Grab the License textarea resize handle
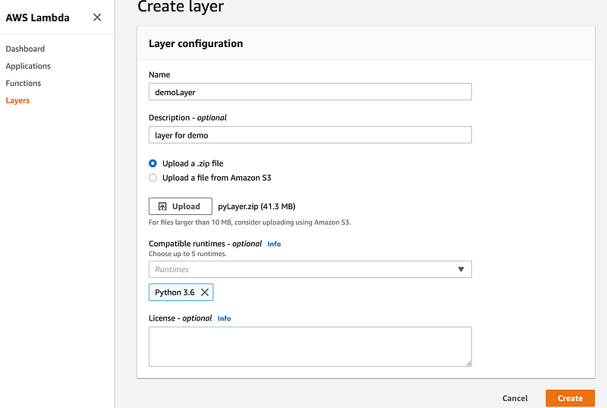The width and height of the screenshot is (607, 408). (x=468, y=363)
